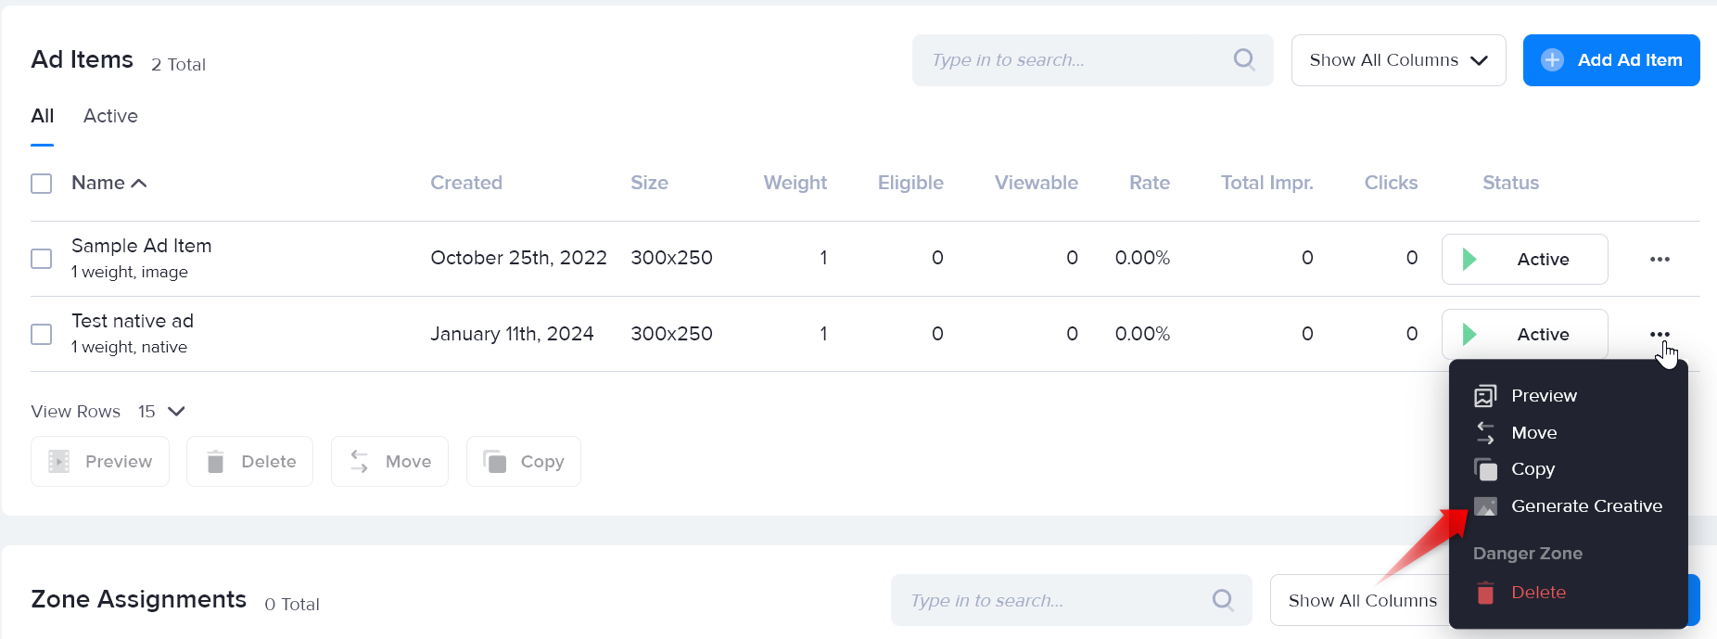Click the bottom Delete button
Image resolution: width=1717 pixels, height=639 pixels.
(x=249, y=461)
